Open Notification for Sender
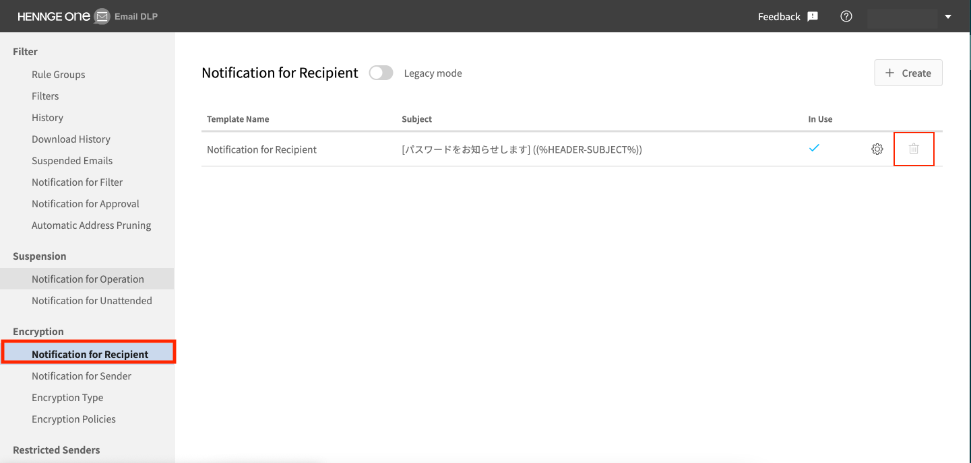This screenshot has height=463, width=971. [82, 376]
